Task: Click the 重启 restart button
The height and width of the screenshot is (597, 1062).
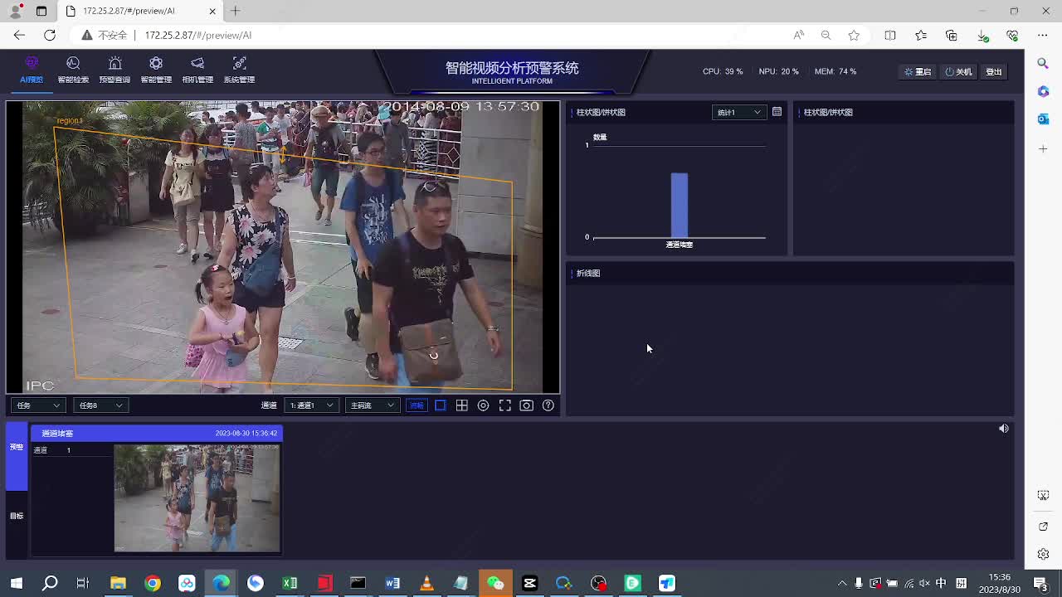Action: pyautogui.click(x=918, y=72)
